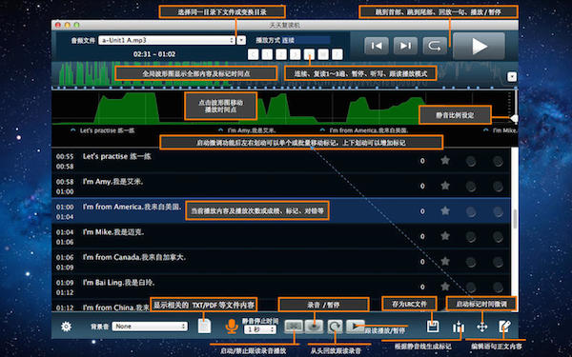The image size is (572, 357).
Task: Open silence stop time dropdown 1 秒
Action: click(x=260, y=329)
